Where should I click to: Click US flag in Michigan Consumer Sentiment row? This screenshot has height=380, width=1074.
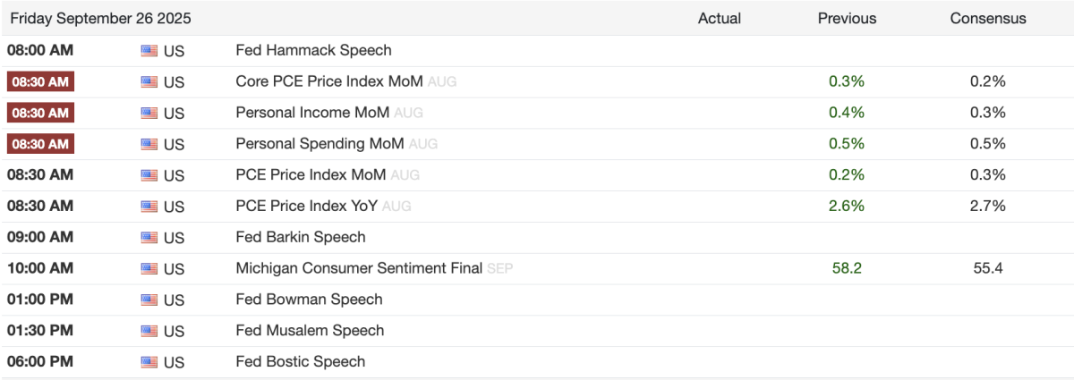click(x=149, y=269)
